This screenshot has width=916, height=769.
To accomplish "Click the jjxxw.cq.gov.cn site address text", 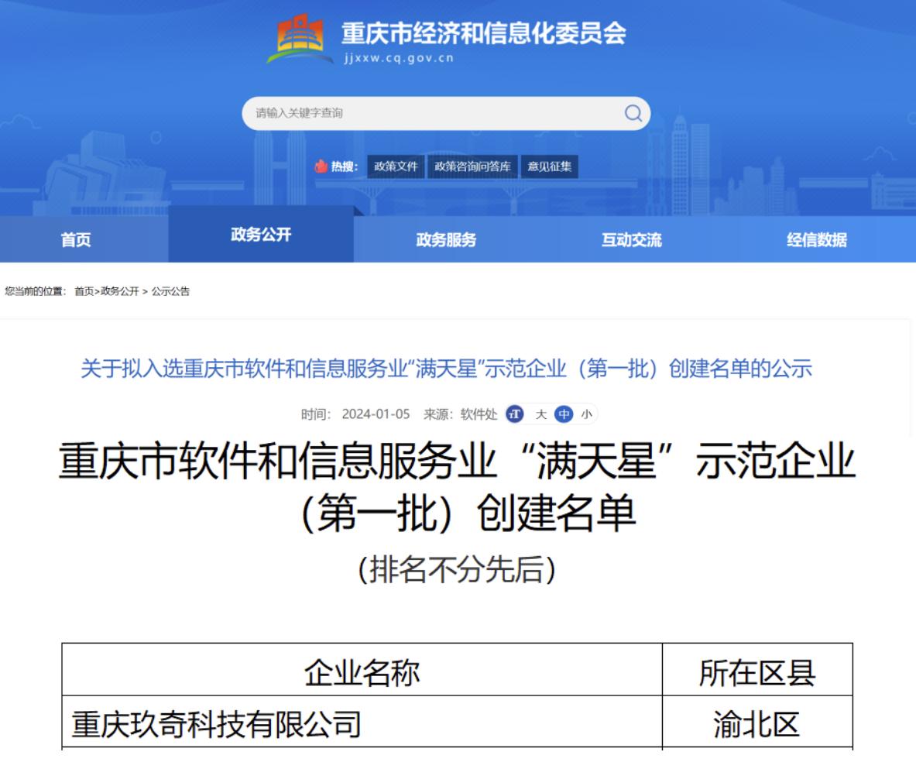I will pos(399,58).
